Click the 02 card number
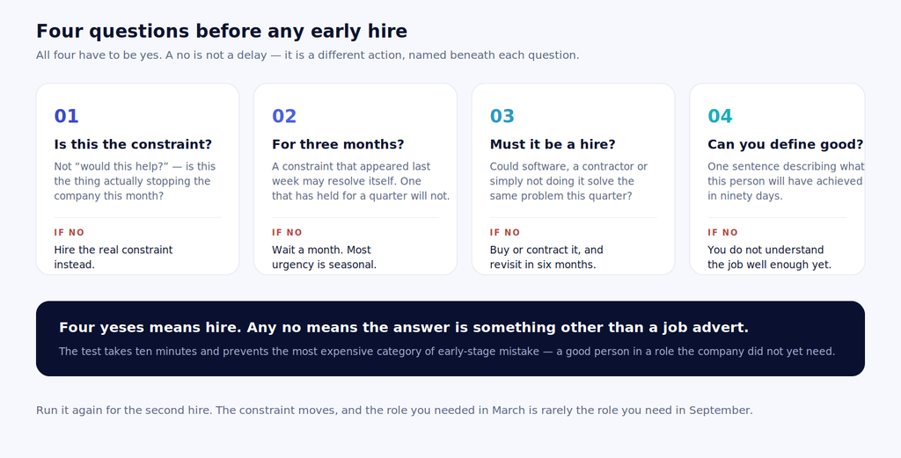This screenshot has width=901, height=458. (284, 116)
